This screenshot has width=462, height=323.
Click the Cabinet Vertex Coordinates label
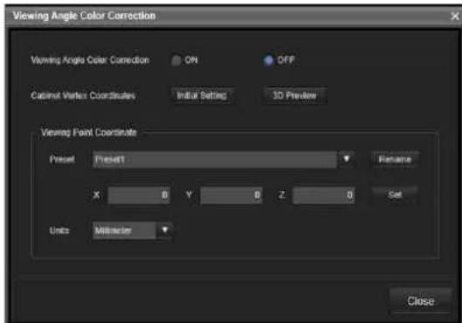tap(83, 96)
